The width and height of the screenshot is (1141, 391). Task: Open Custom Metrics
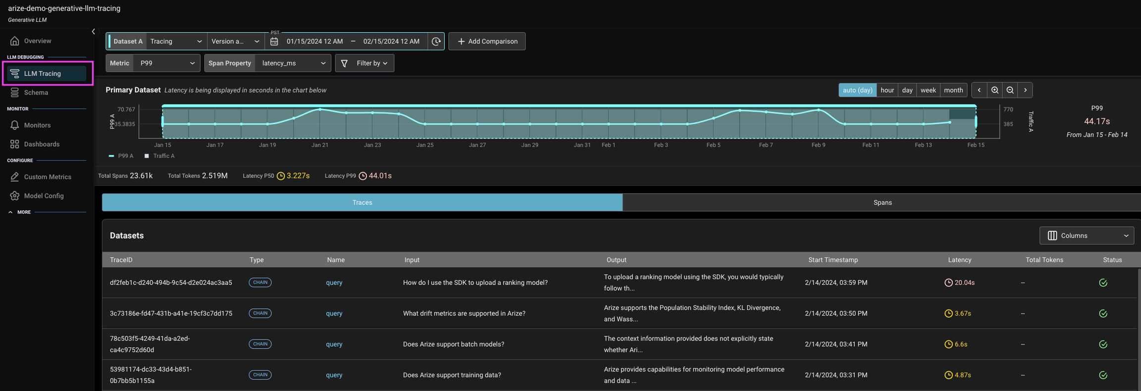[48, 177]
